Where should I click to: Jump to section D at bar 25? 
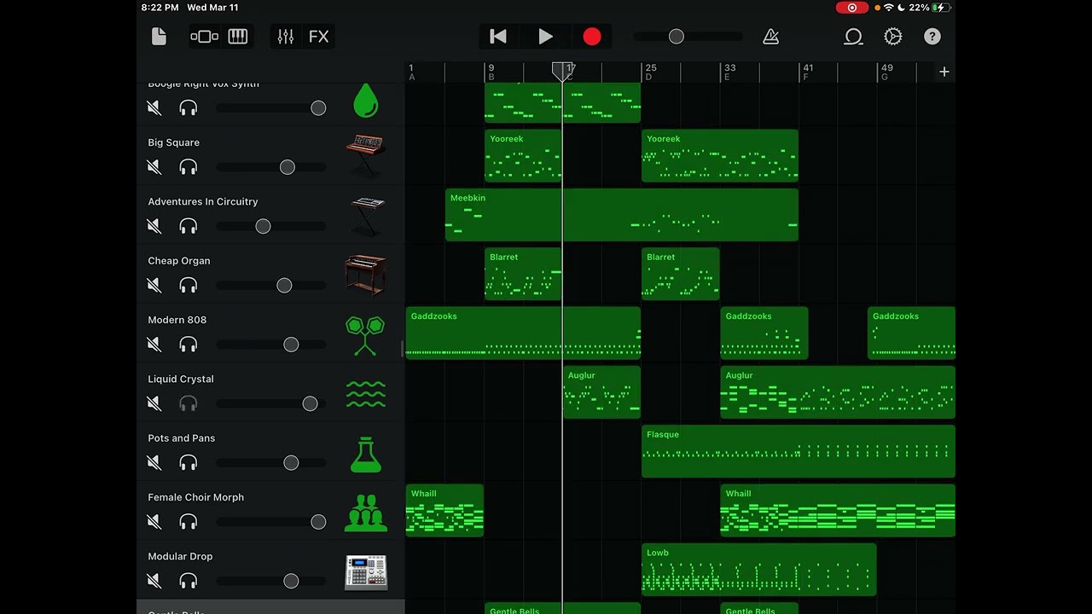click(x=651, y=72)
